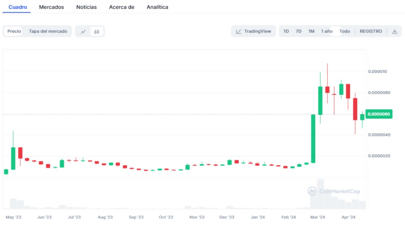Click the Sep '23 date label
This screenshot has width=405, height=225.
click(x=136, y=217)
